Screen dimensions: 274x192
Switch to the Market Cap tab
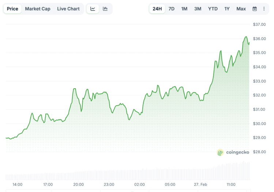[38, 9]
